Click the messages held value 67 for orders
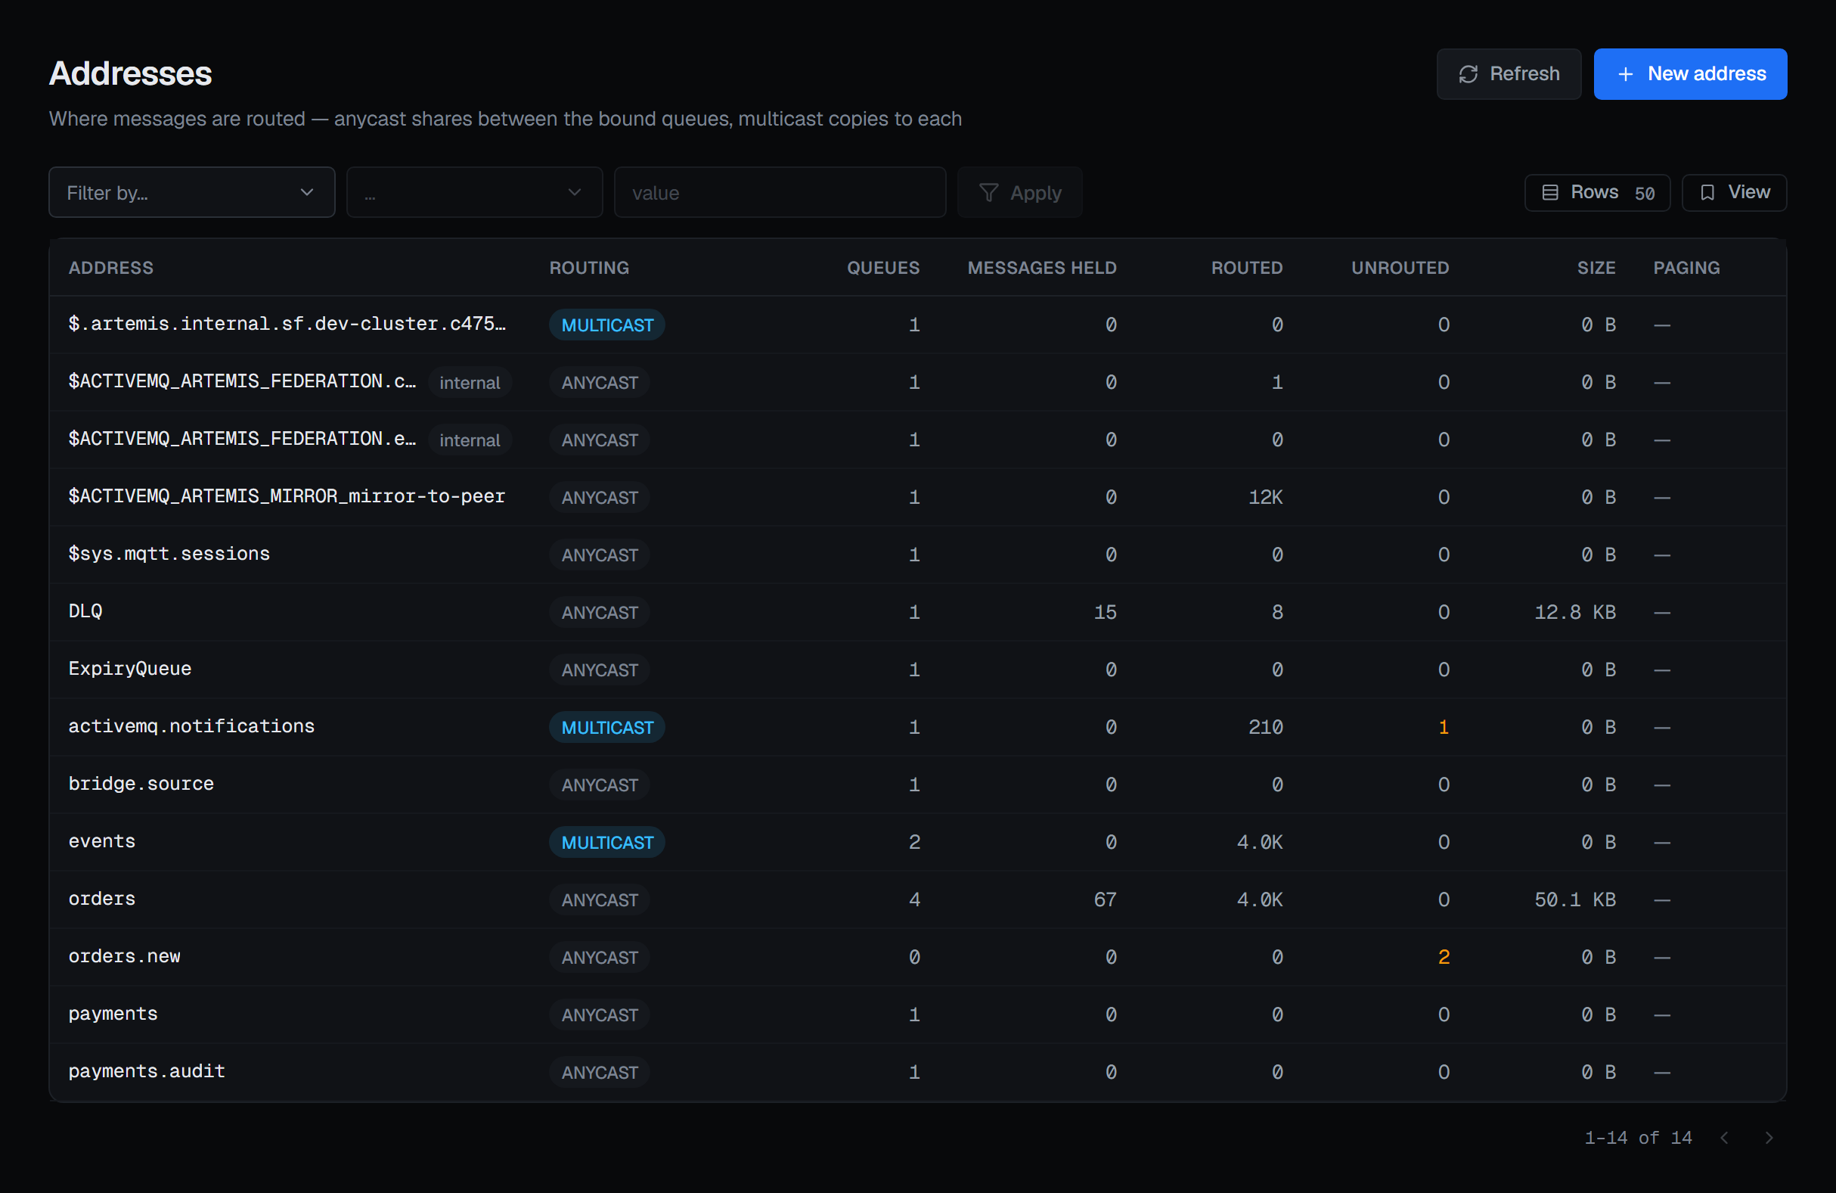Image resolution: width=1836 pixels, height=1193 pixels. [1105, 899]
